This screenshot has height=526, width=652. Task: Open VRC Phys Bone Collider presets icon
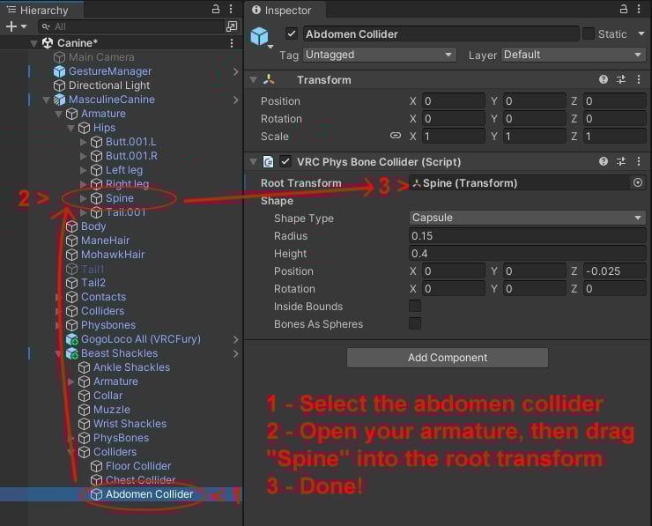pos(621,161)
